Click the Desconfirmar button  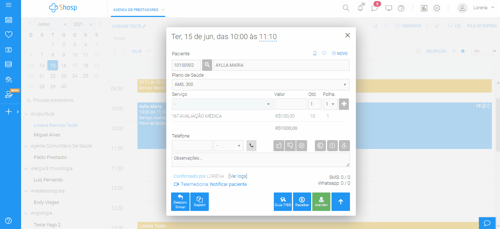[180, 202]
